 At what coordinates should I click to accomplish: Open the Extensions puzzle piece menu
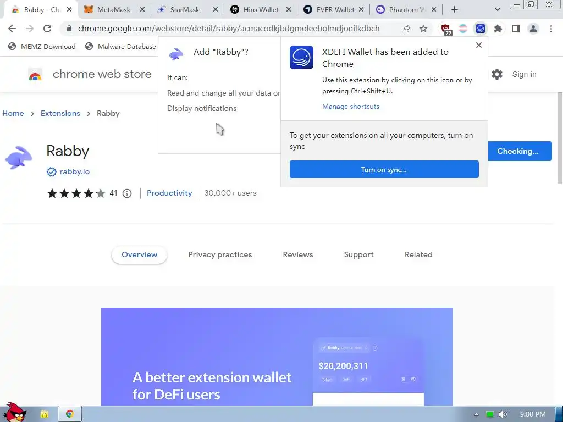498,29
